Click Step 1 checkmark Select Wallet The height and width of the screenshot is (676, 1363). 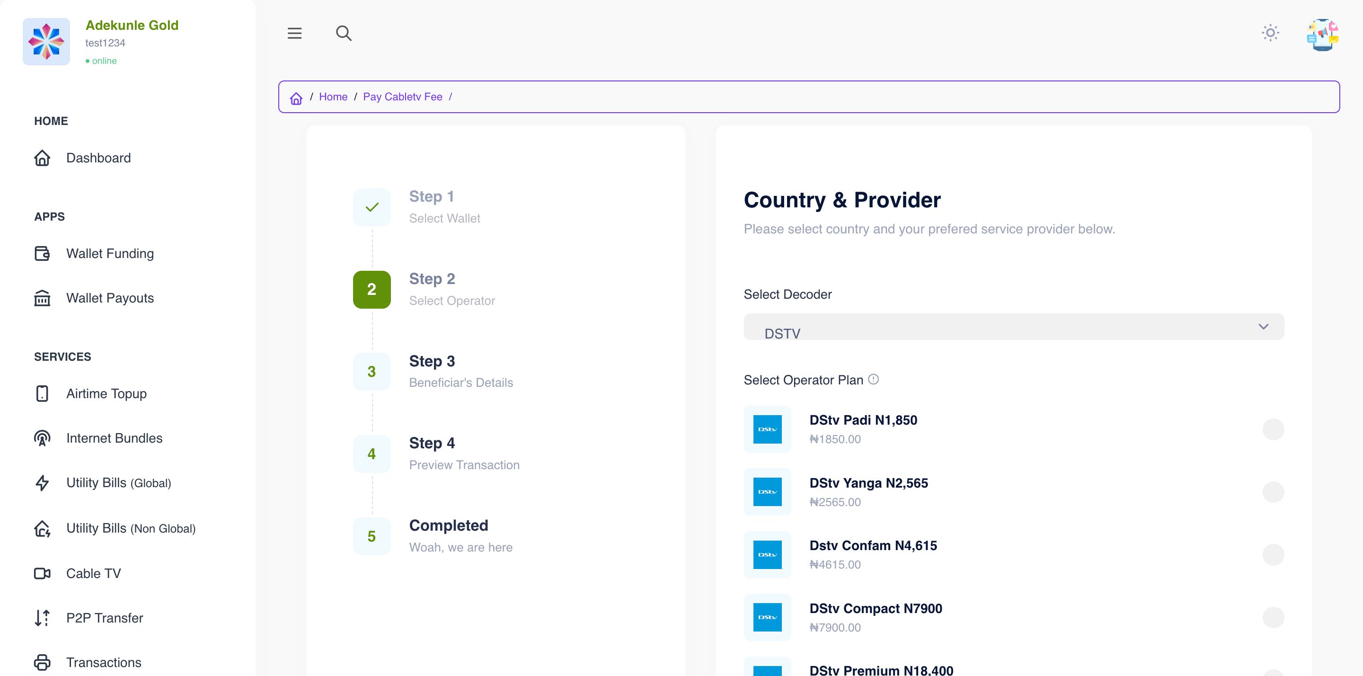pos(372,207)
